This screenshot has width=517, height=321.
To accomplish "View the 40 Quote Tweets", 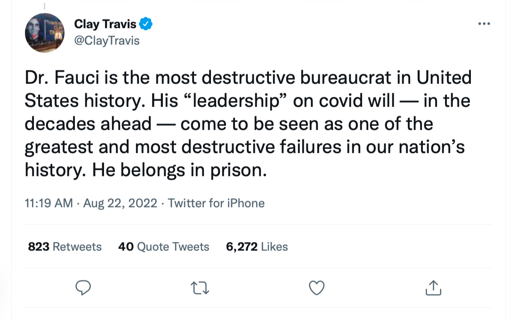I will coord(163,247).
